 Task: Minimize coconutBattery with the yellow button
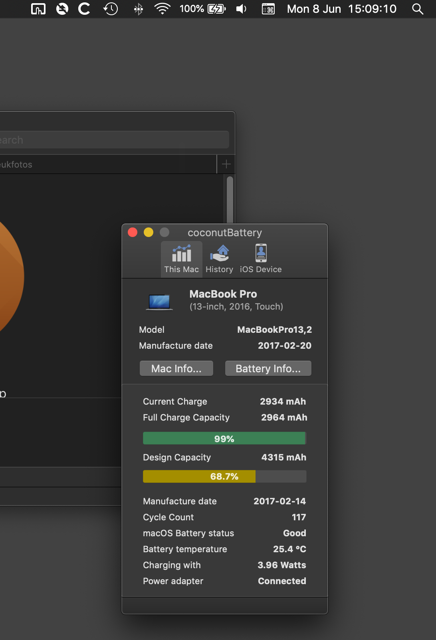coord(149,232)
